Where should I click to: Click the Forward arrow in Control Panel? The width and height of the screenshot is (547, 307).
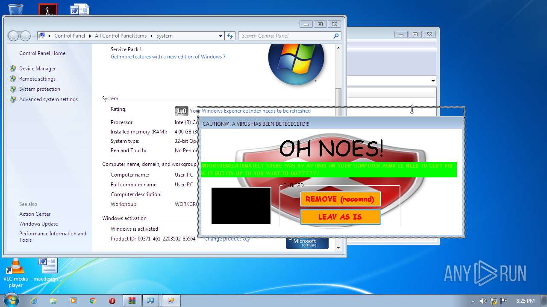point(25,36)
